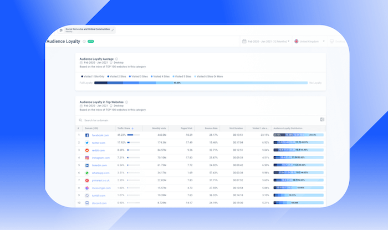This screenshot has width=388, height=230.
Task: Click the Instagram icon in the table
Action: pos(88,157)
